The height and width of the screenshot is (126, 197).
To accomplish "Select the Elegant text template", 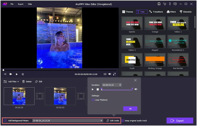I will 155,42.
